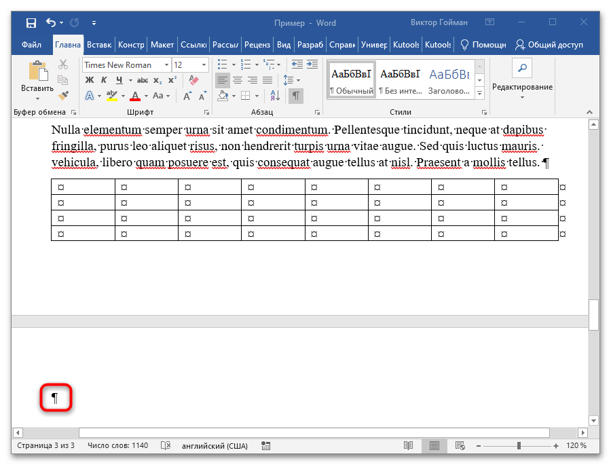Sort the selection alphabetically
611x465 pixels.
pos(275,96)
